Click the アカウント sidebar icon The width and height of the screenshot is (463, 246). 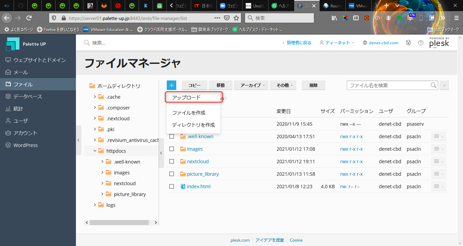pos(8,133)
